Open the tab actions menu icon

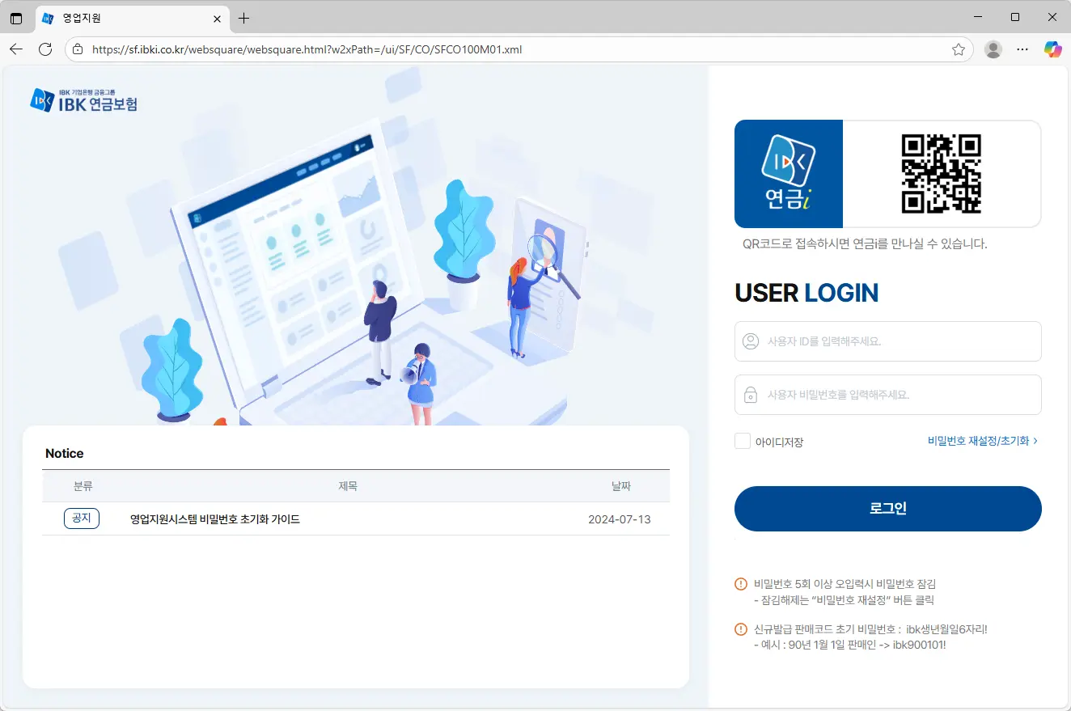click(x=16, y=18)
